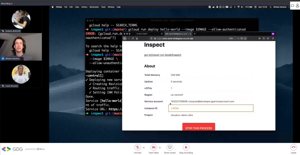
Task: Click the Uptime 5 seconds value
Action: [176, 82]
